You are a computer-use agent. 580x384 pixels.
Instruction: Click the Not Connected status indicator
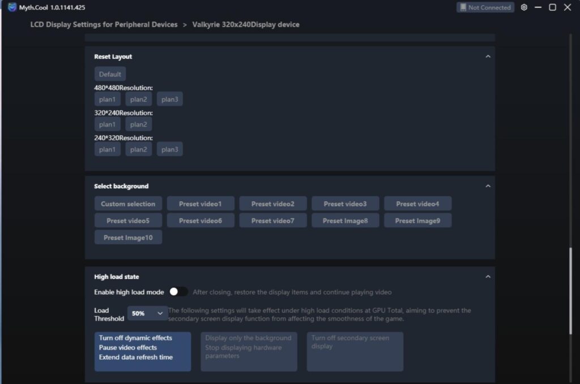point(485,7)
